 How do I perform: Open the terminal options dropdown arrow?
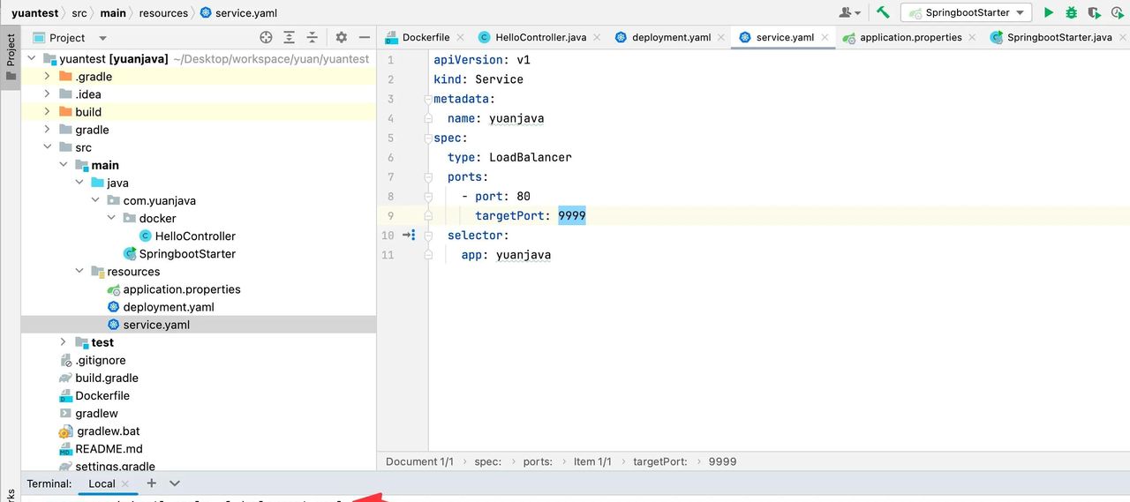coord(175,483)
